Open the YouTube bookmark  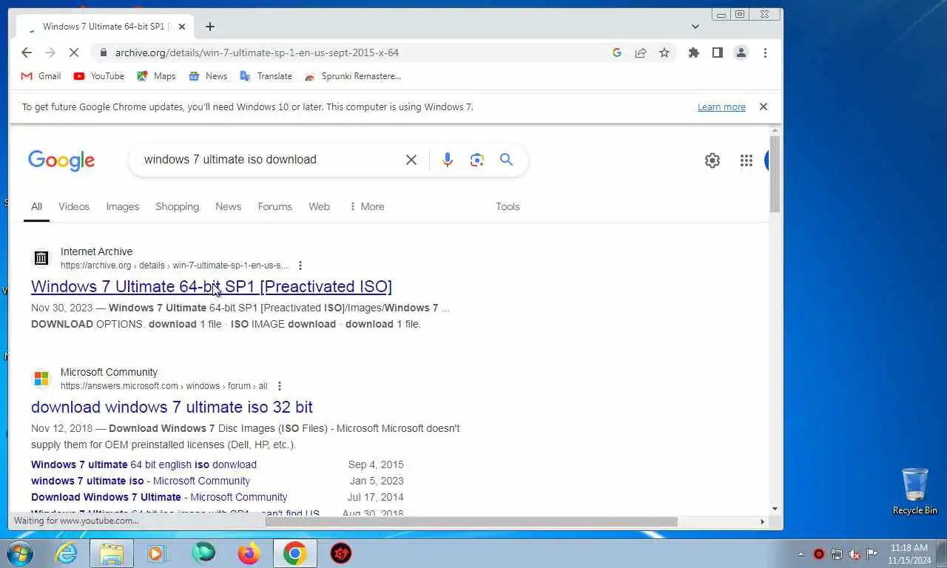[x=98, y=76]
